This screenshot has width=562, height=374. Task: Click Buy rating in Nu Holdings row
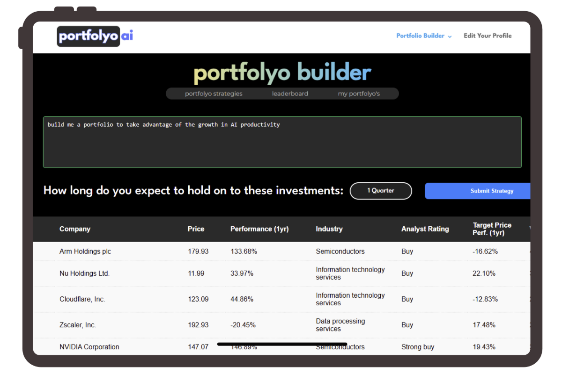(x=407, y=273)
